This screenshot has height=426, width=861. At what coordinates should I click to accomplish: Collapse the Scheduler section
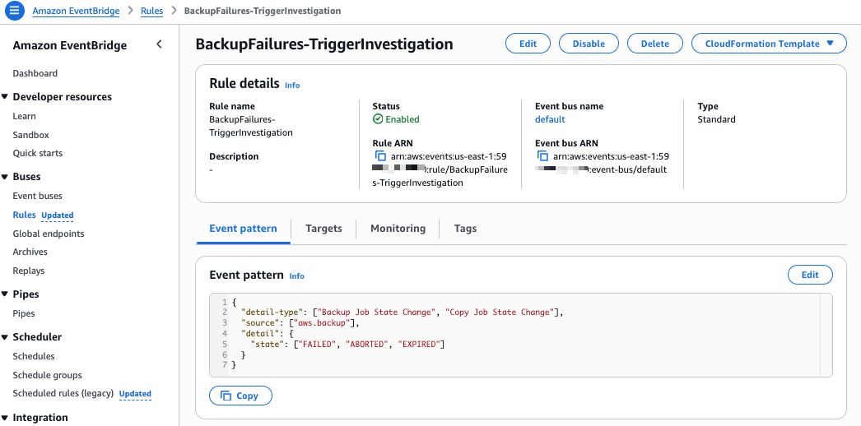point(5,337)
